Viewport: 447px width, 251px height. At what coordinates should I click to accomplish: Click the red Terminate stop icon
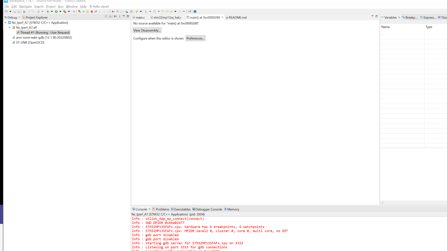(x=92, y=11)
